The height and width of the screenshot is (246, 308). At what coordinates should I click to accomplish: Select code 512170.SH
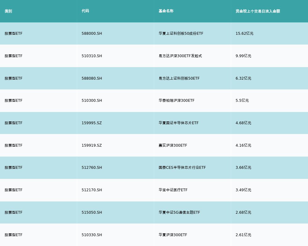click(92, 190)
